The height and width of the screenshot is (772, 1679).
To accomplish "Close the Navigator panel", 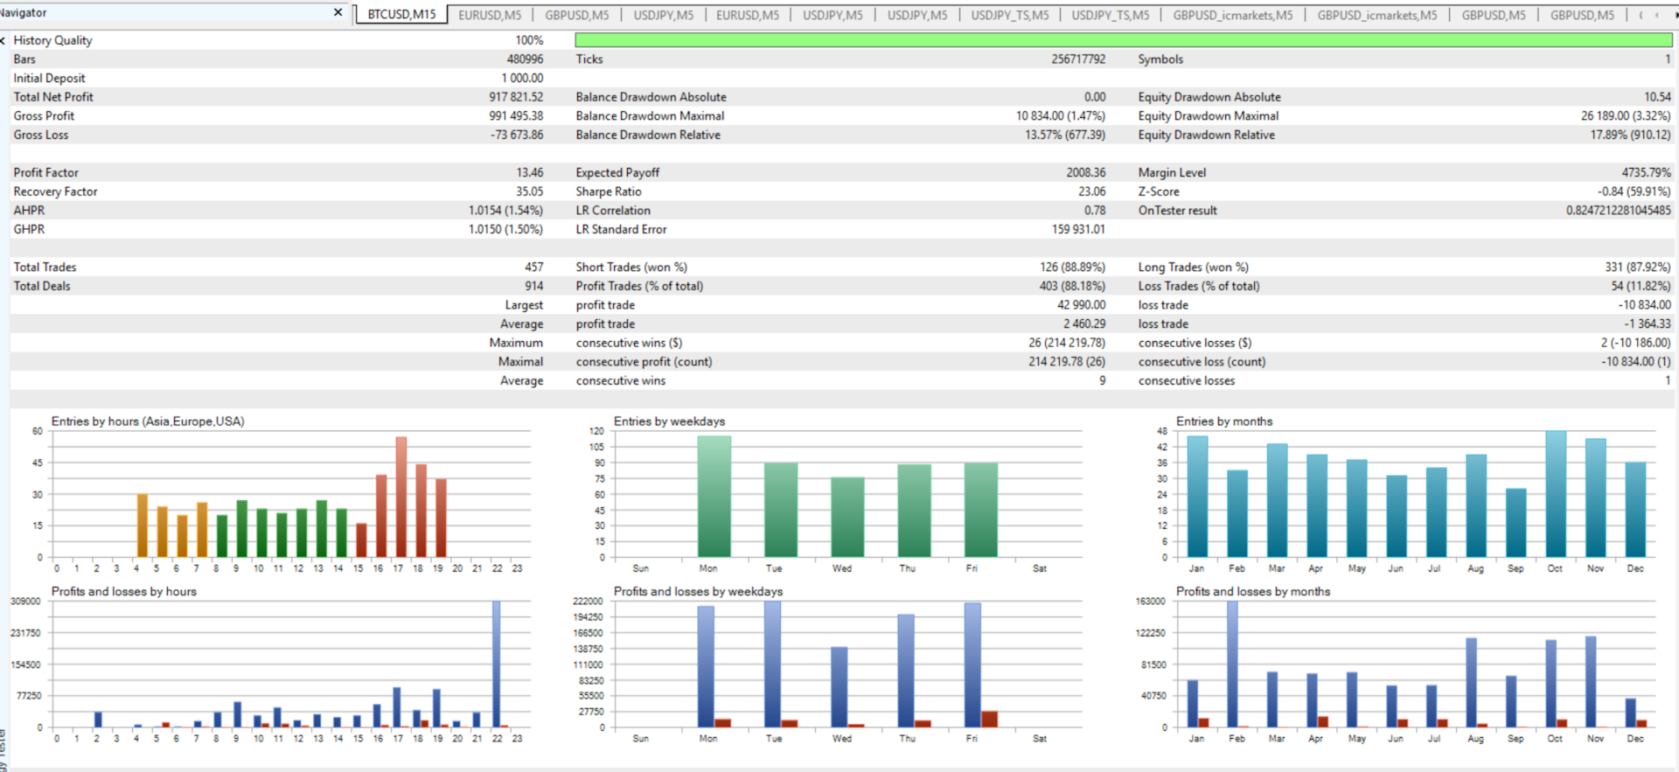I will coord(338,12).
